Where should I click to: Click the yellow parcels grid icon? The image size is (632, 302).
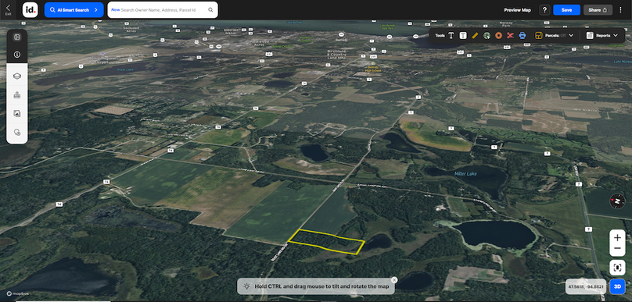(x=538, y=35)
